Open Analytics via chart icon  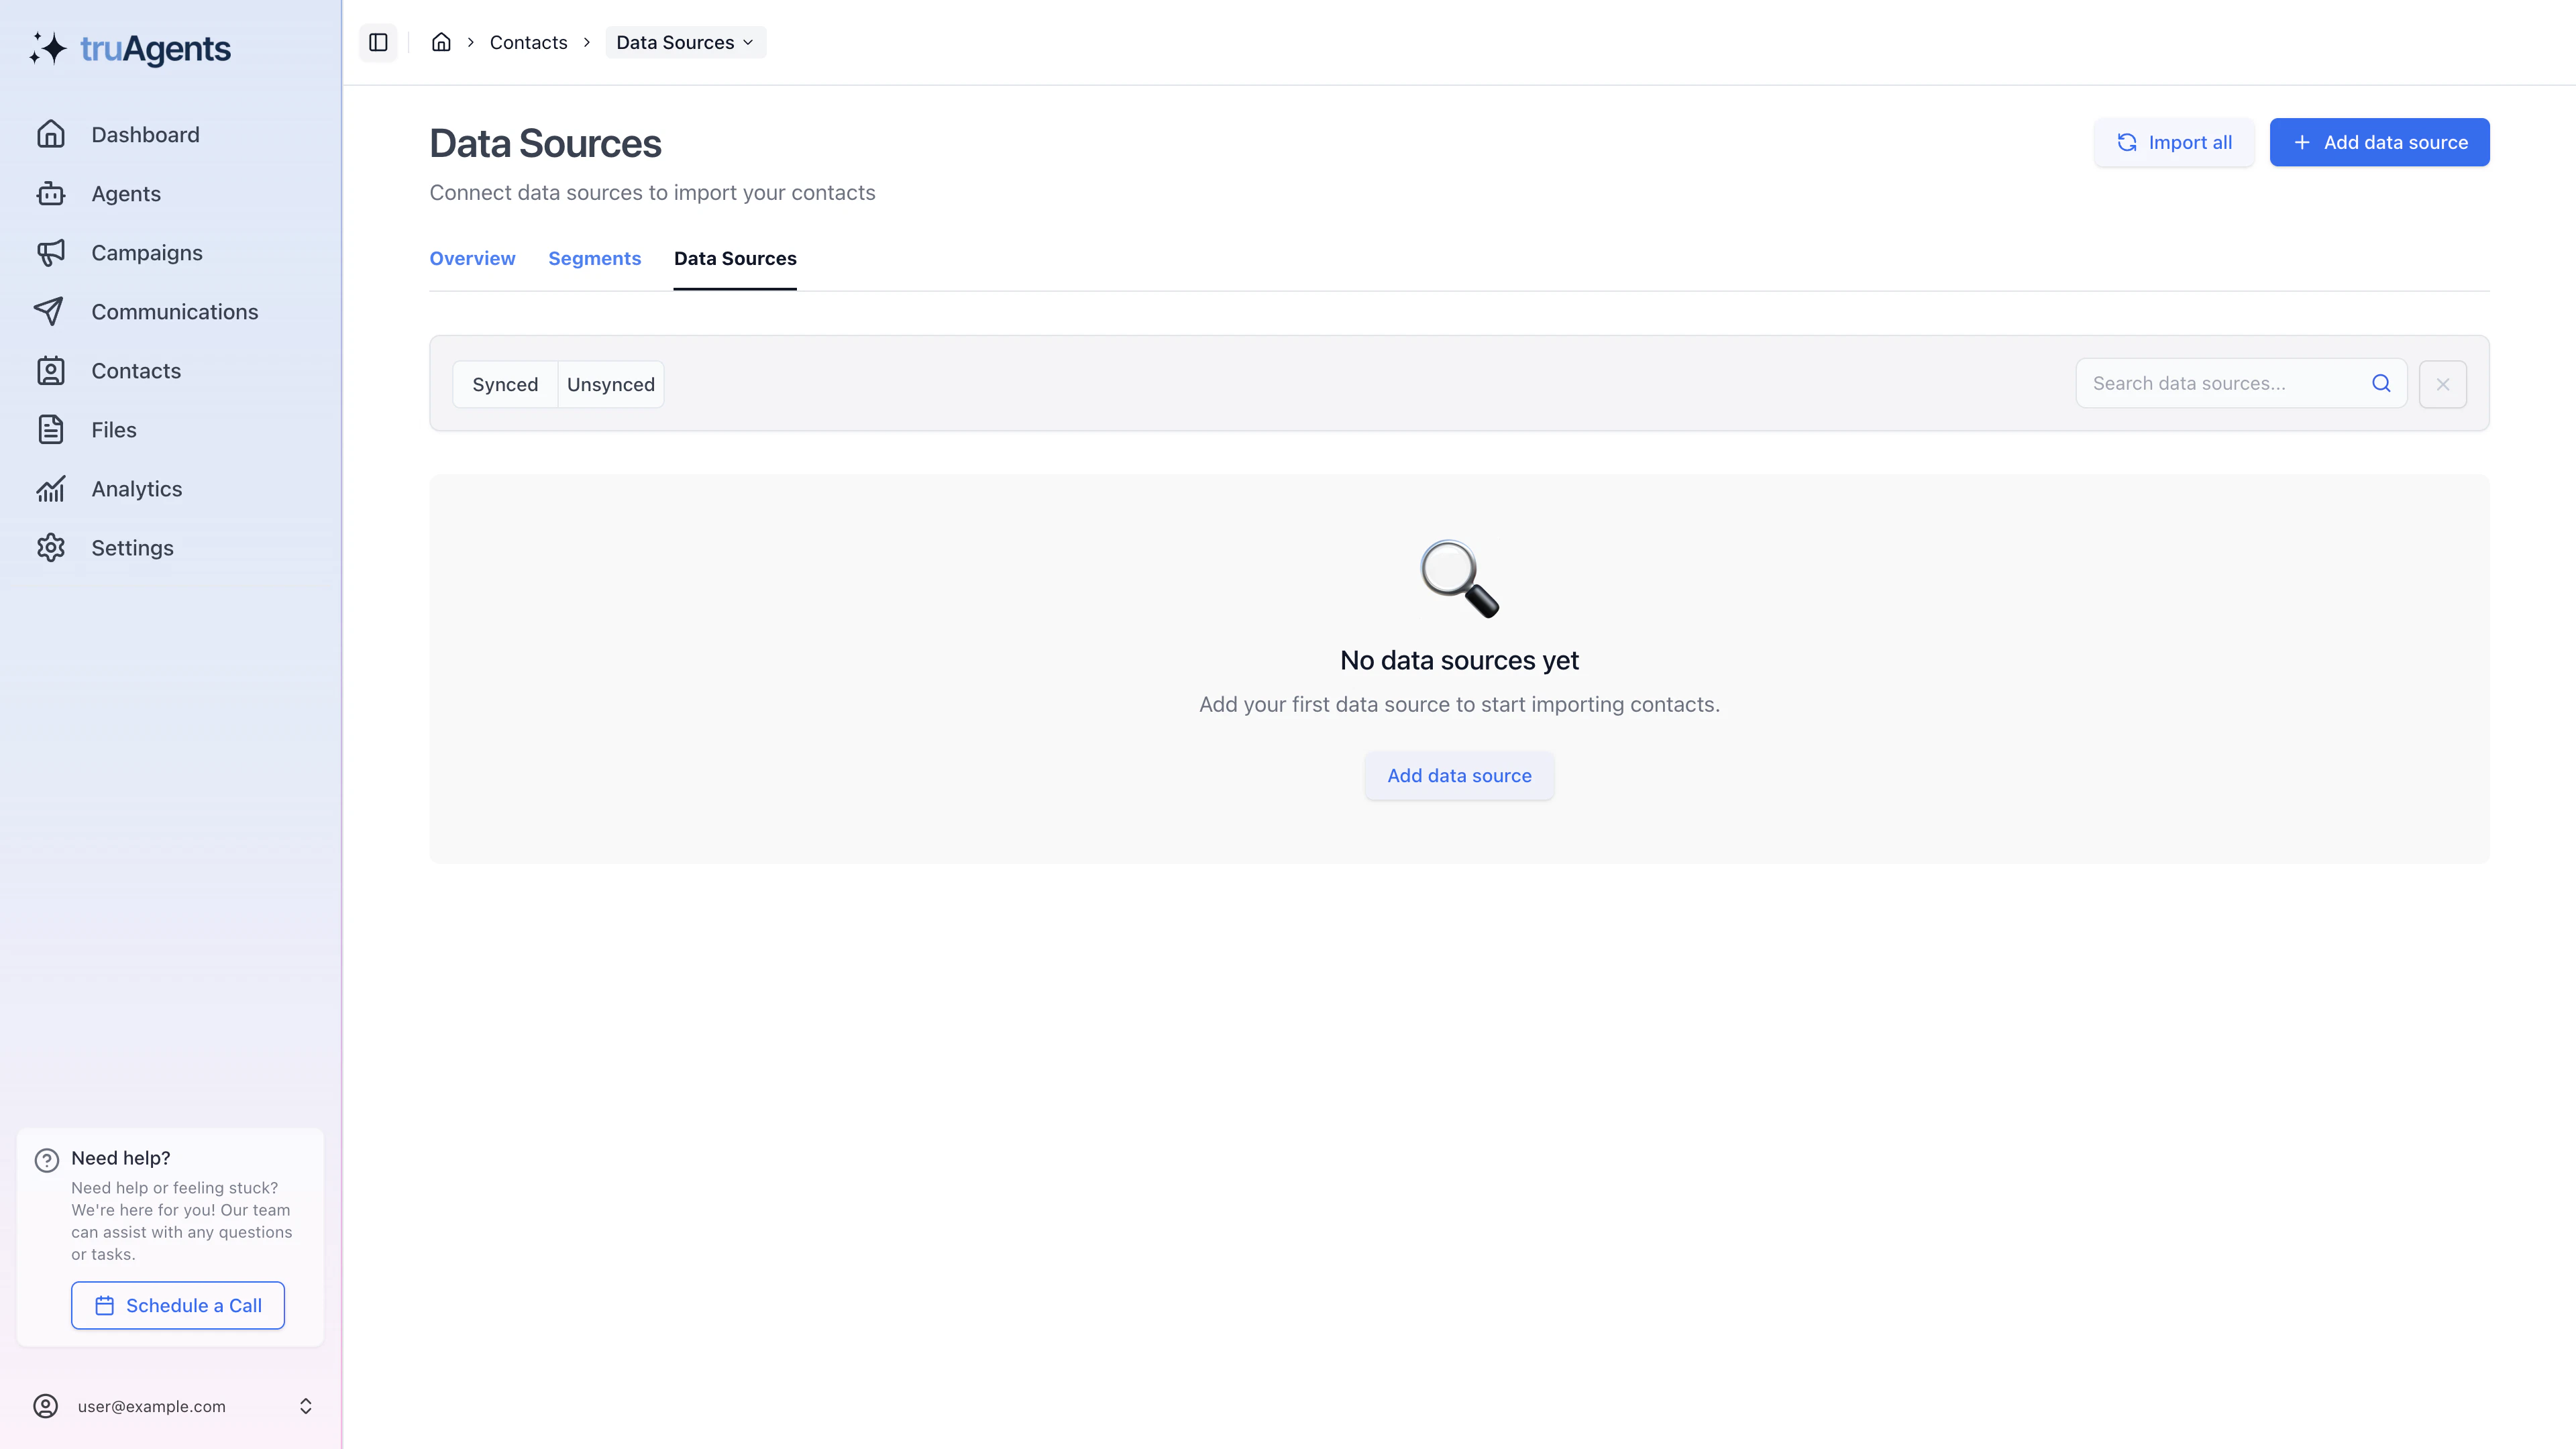pos(51,488)
